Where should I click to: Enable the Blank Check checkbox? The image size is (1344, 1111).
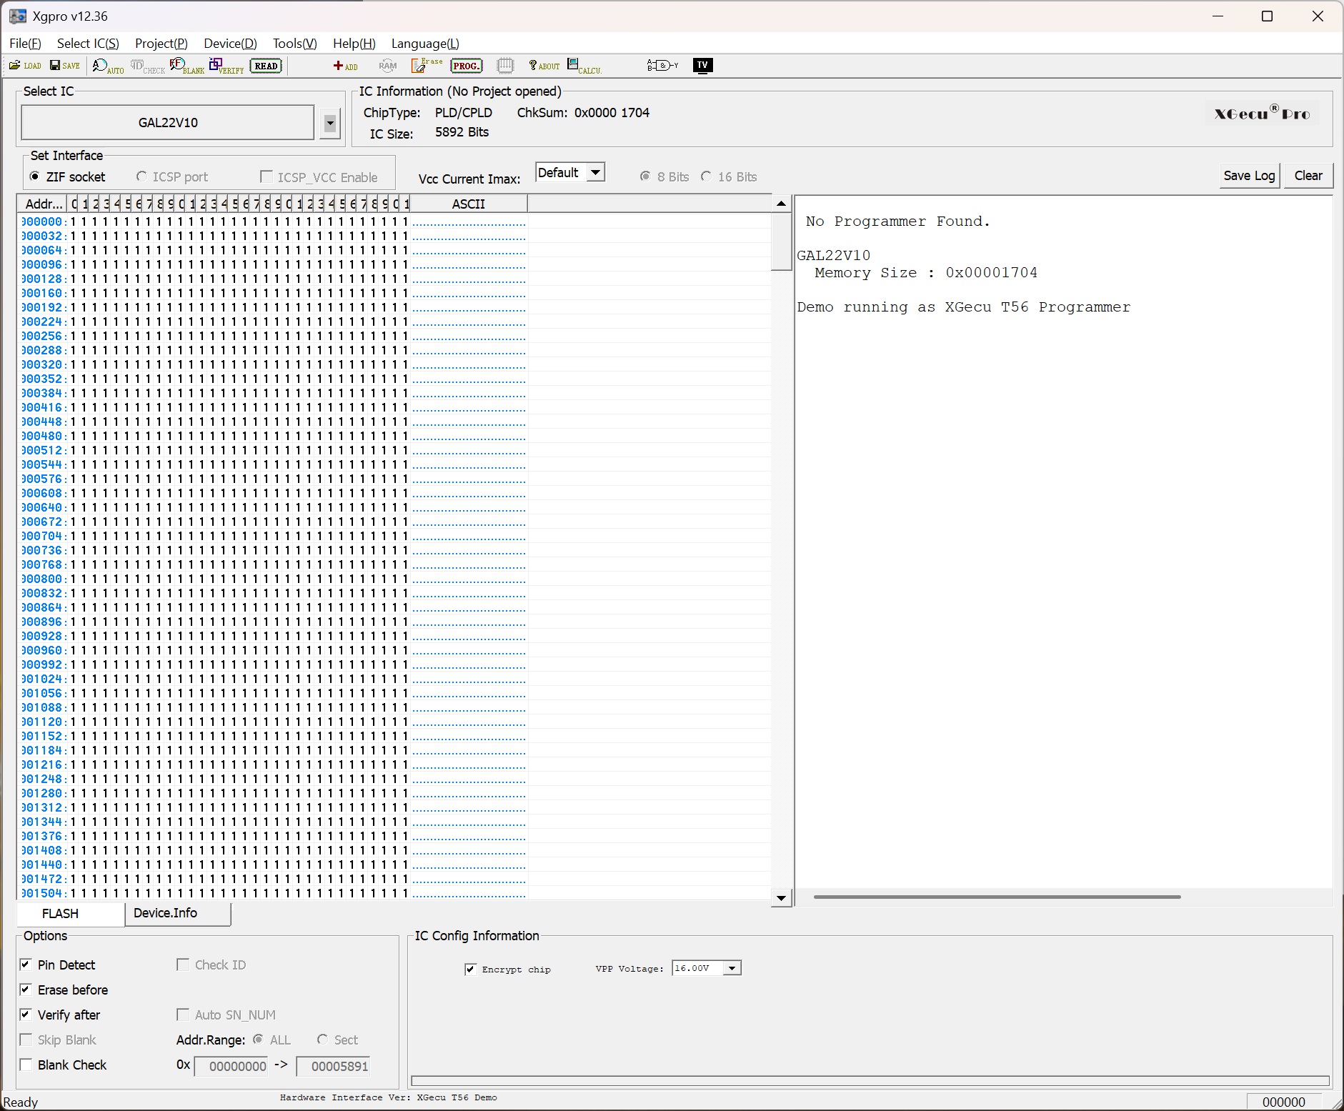tap(26, 1065)
